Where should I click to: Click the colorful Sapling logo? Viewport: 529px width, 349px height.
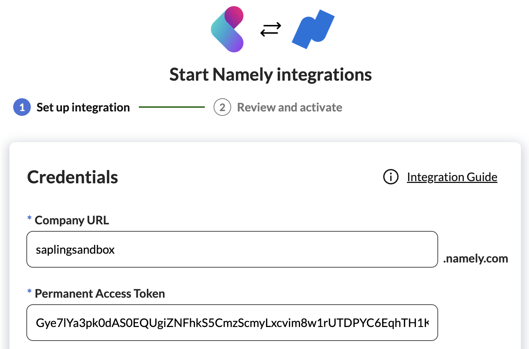tap(227, 29)
